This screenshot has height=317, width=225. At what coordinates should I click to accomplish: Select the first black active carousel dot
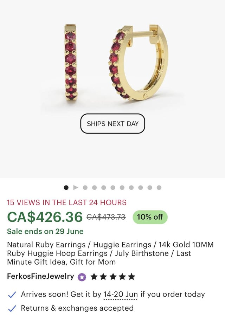(66, 188)
